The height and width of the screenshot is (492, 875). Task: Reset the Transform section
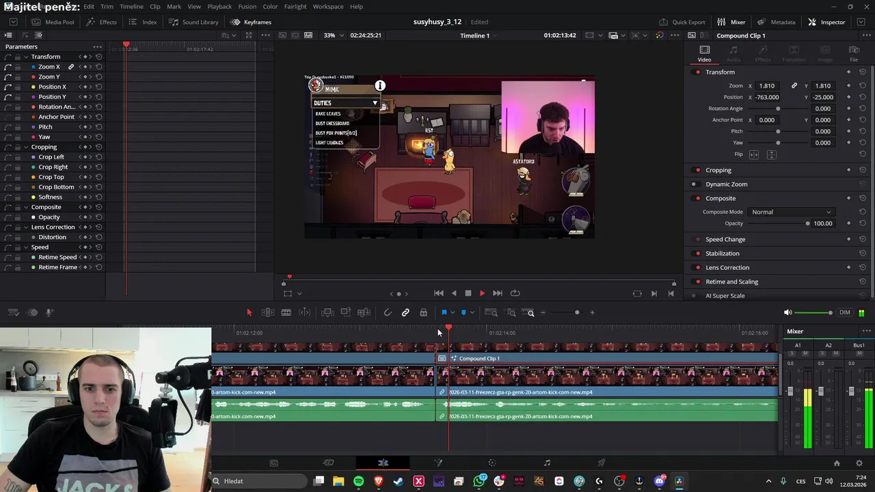click(863, 72)
